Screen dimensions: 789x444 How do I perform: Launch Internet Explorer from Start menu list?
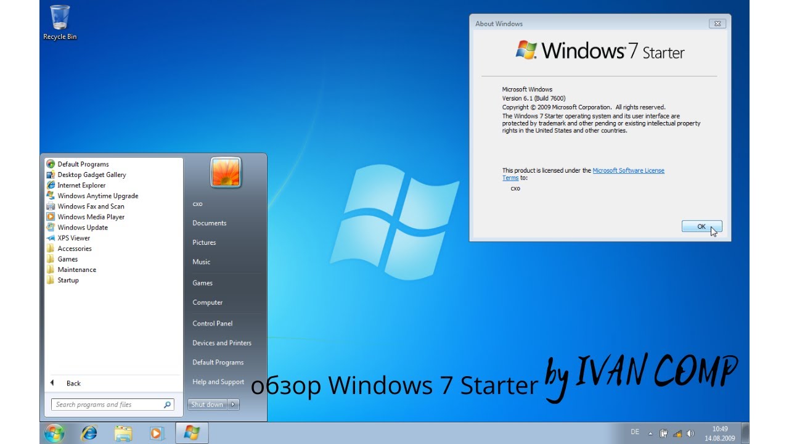[81, 185]
